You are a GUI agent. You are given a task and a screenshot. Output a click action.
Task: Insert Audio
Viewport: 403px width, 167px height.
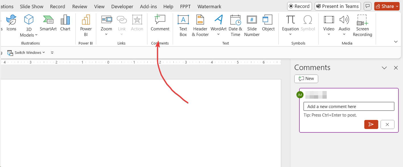coord(344,23)
